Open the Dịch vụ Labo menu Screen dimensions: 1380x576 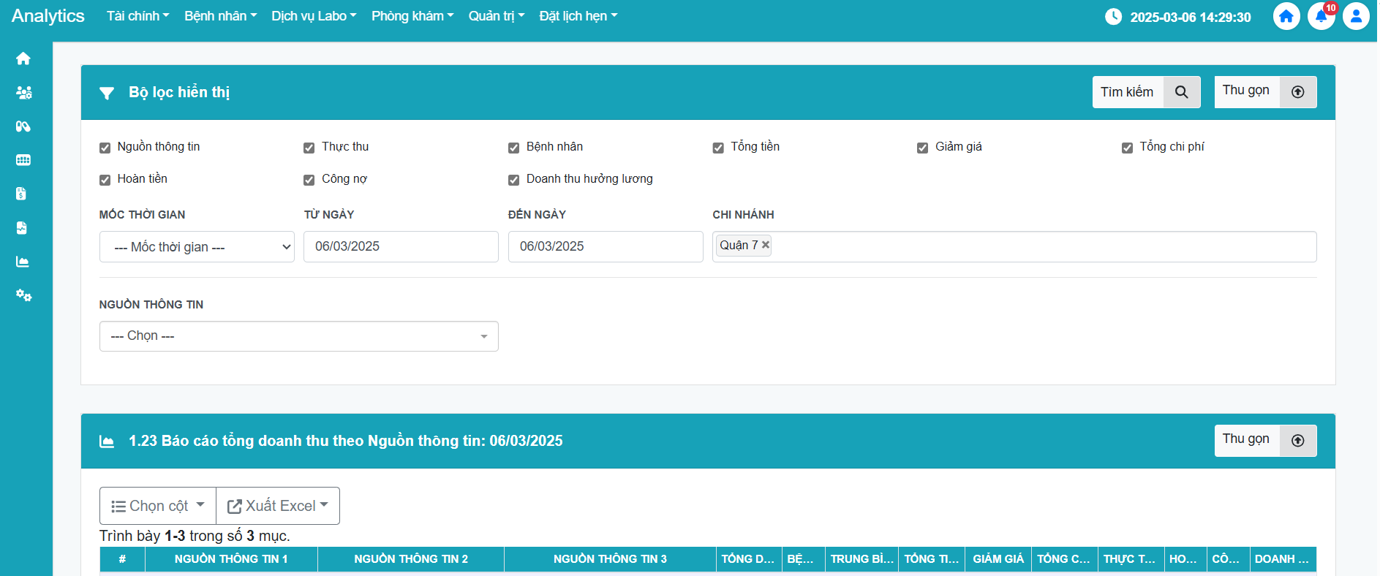[314, 16]
